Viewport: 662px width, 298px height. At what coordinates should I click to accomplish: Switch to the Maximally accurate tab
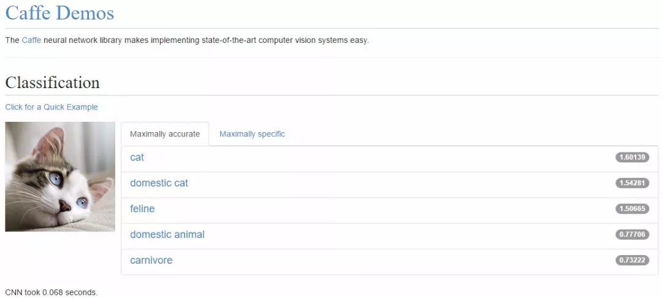pos(165,134)
